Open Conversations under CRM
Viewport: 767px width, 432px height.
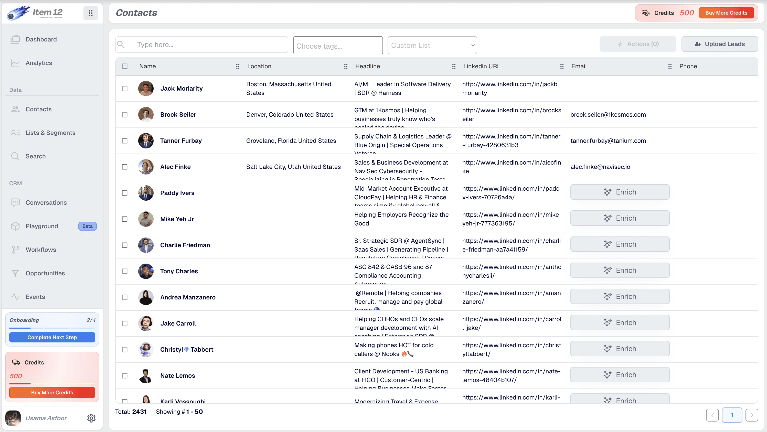tap(46, 202)
